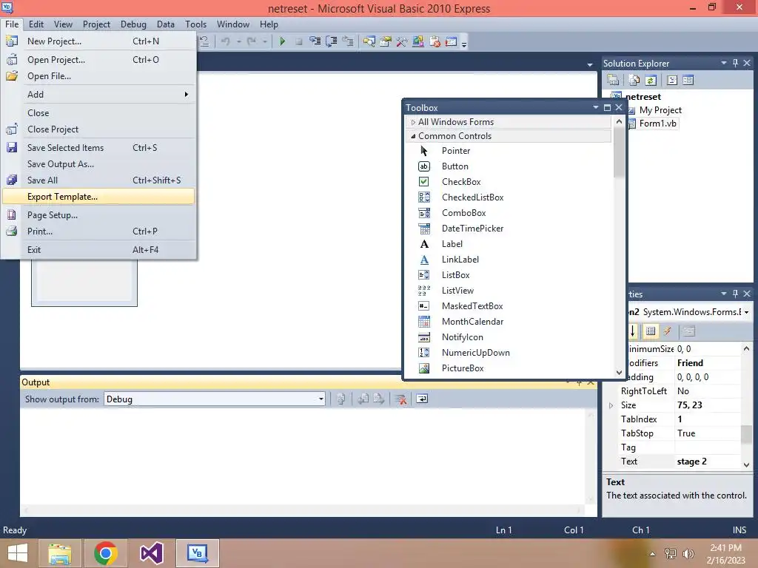Viewport: 758px width, 568px height.
Task: Open Properties object selector dropdown
Action: click(x=746, y=312)
